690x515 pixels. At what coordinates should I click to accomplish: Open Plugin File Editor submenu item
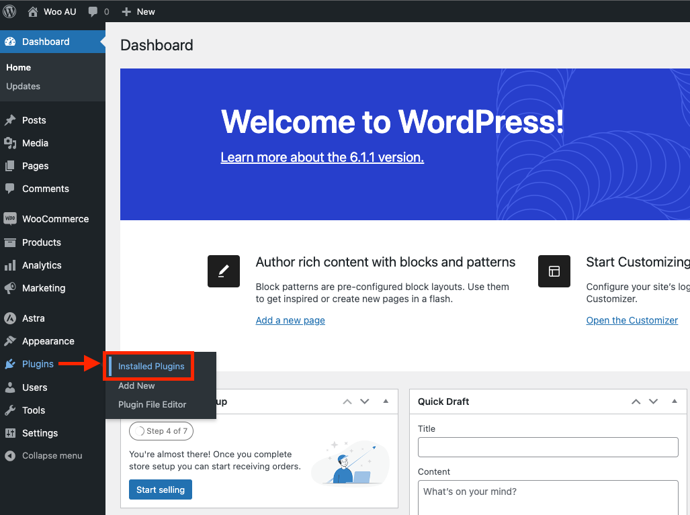[152, 405]
